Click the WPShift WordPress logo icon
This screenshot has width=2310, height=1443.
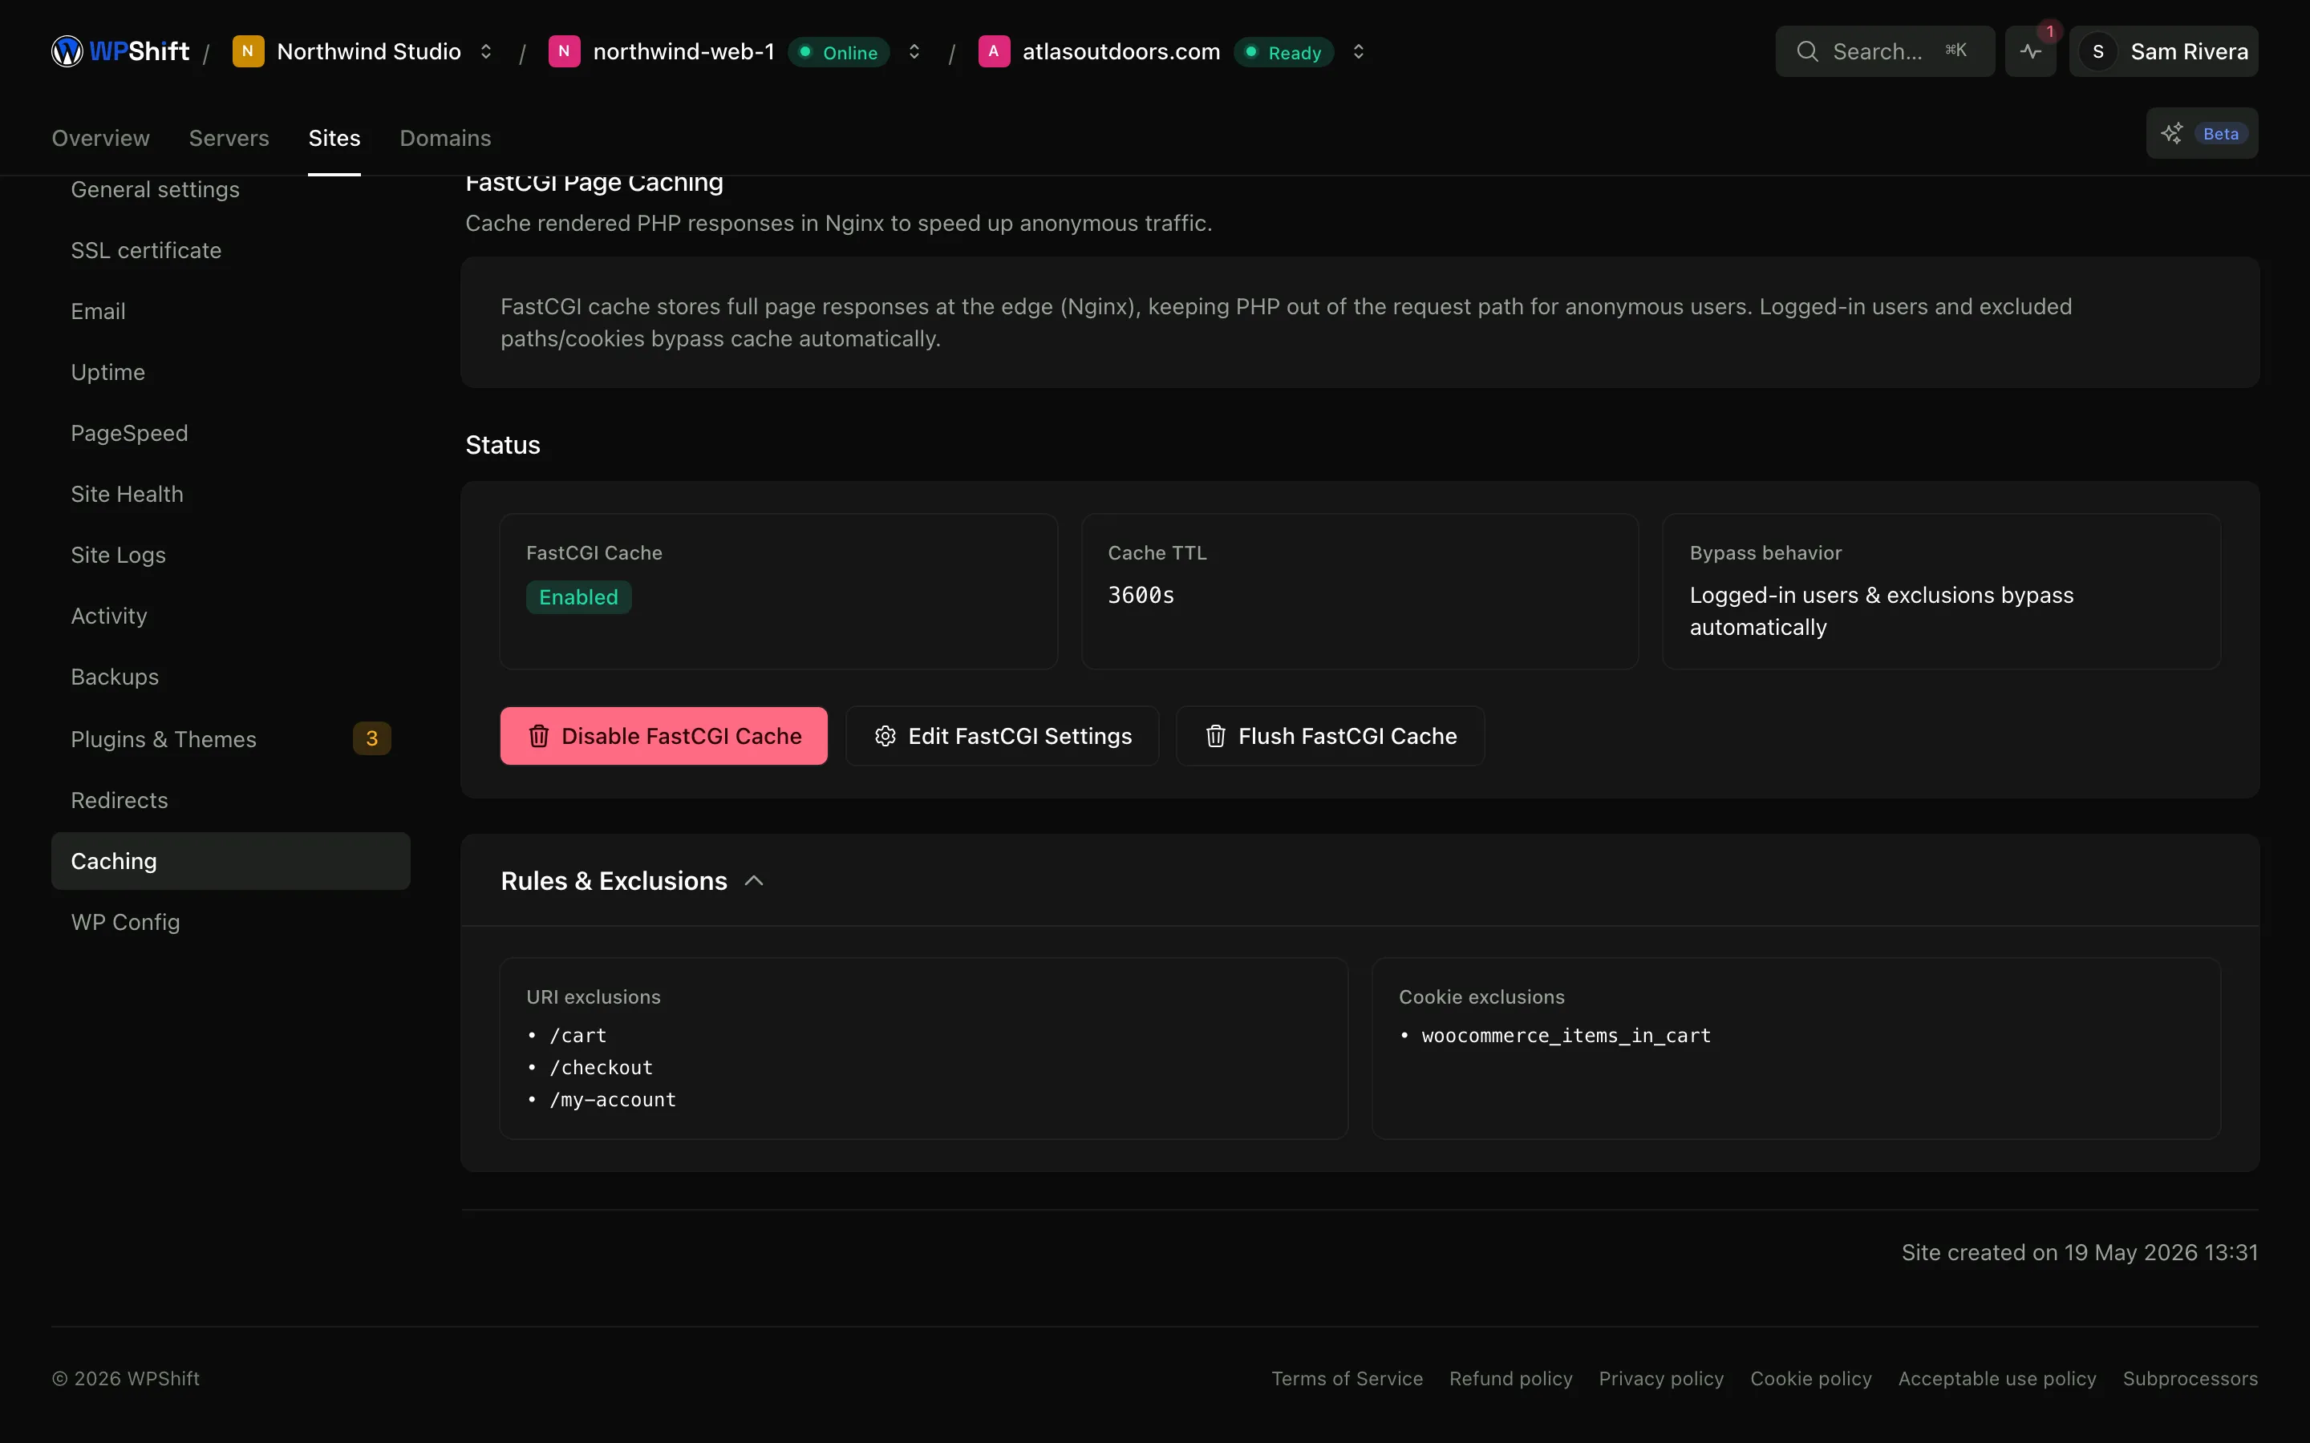(x=67, y=51)
